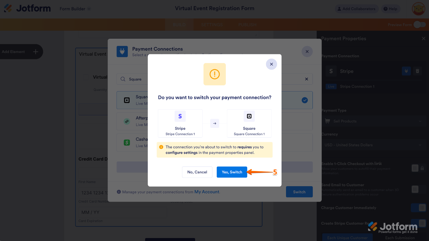Toggle Send Email to Customer switch
Viewport: 429px width, 241px height.
tap(419, 189)
